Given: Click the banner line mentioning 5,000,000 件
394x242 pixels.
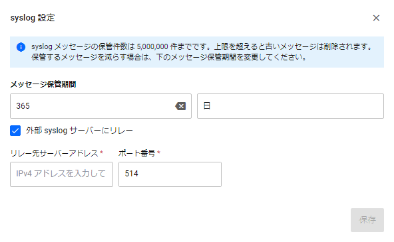Looking at the screenshot, I should (x=201, y=47).
